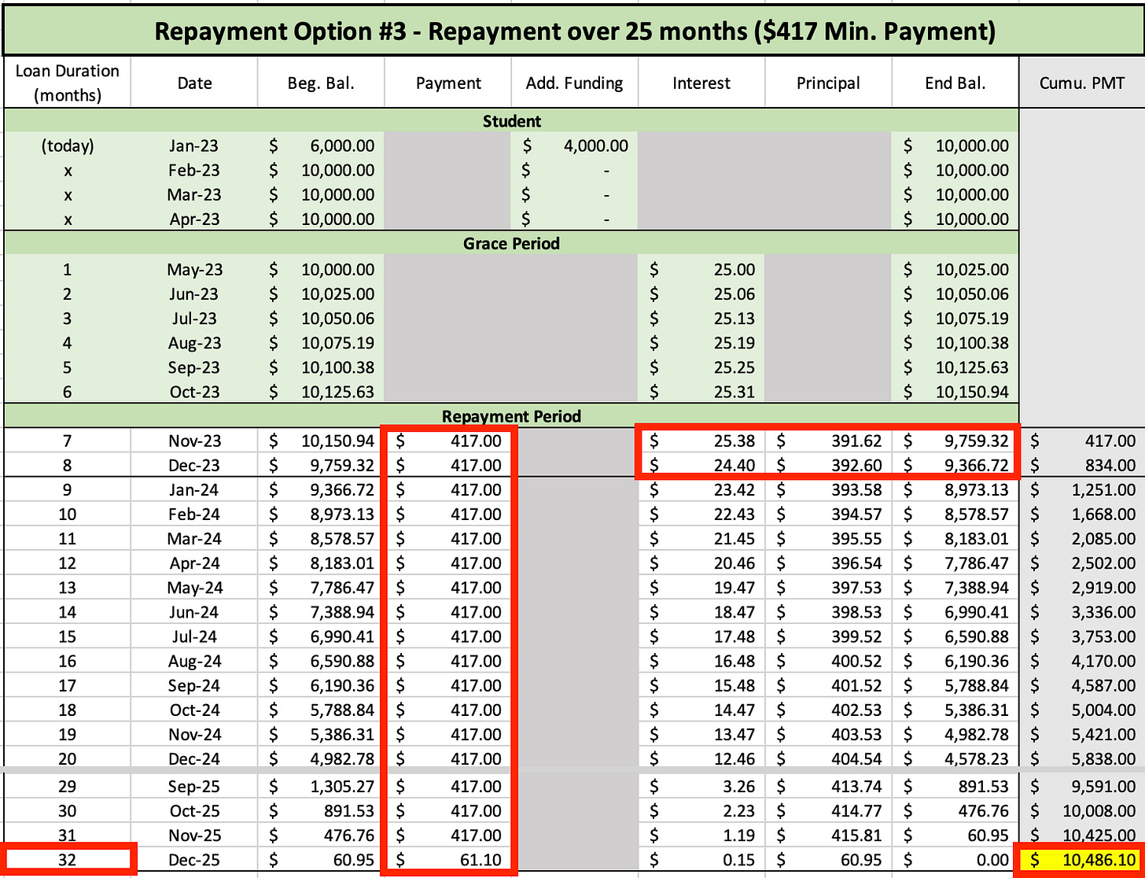The image size is (1145, 878).
Task: Click the Principal column header
Action: coord(828,83)
